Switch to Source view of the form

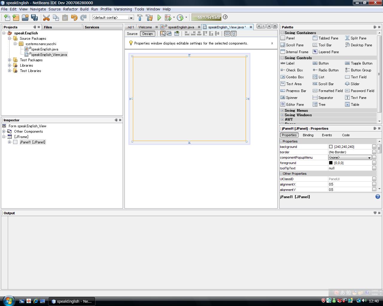[132, 34]
